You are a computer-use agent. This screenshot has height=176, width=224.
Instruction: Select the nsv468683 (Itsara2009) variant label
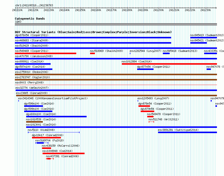click(x=32, y=40)
